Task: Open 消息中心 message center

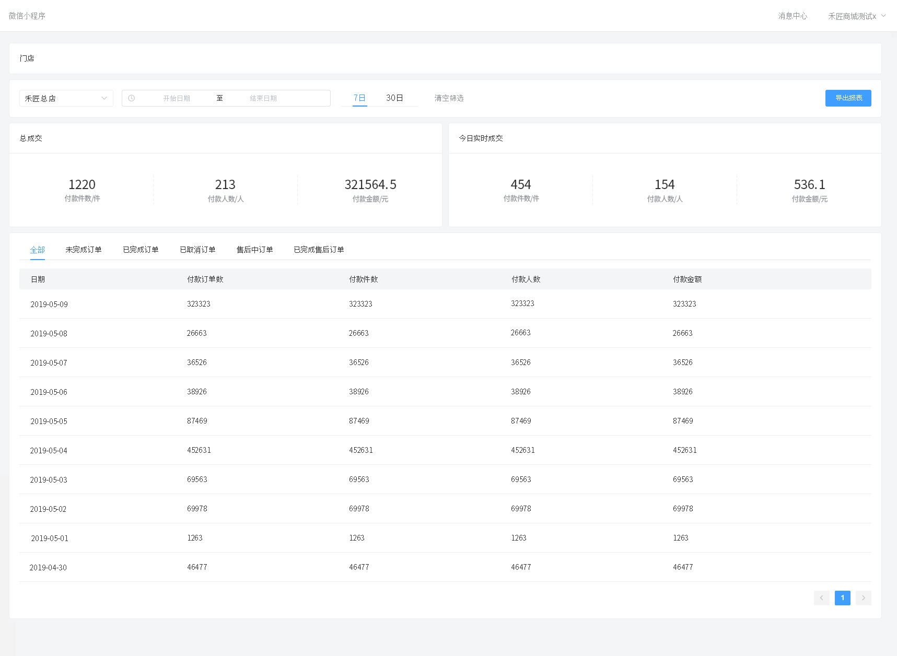Action: (x=793, y=16)
